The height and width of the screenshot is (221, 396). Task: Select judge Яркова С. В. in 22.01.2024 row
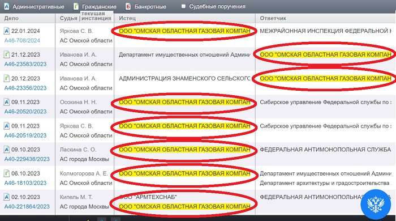(x=76, y=31)
